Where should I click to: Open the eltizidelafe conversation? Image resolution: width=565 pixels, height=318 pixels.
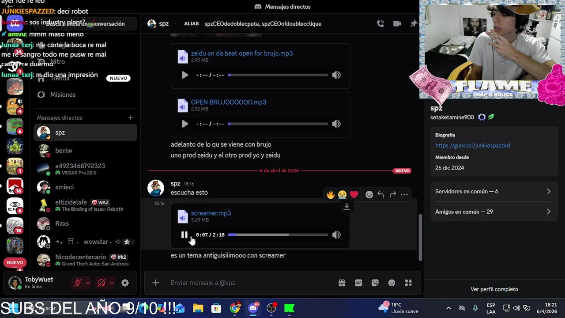[x=85, y=205]
